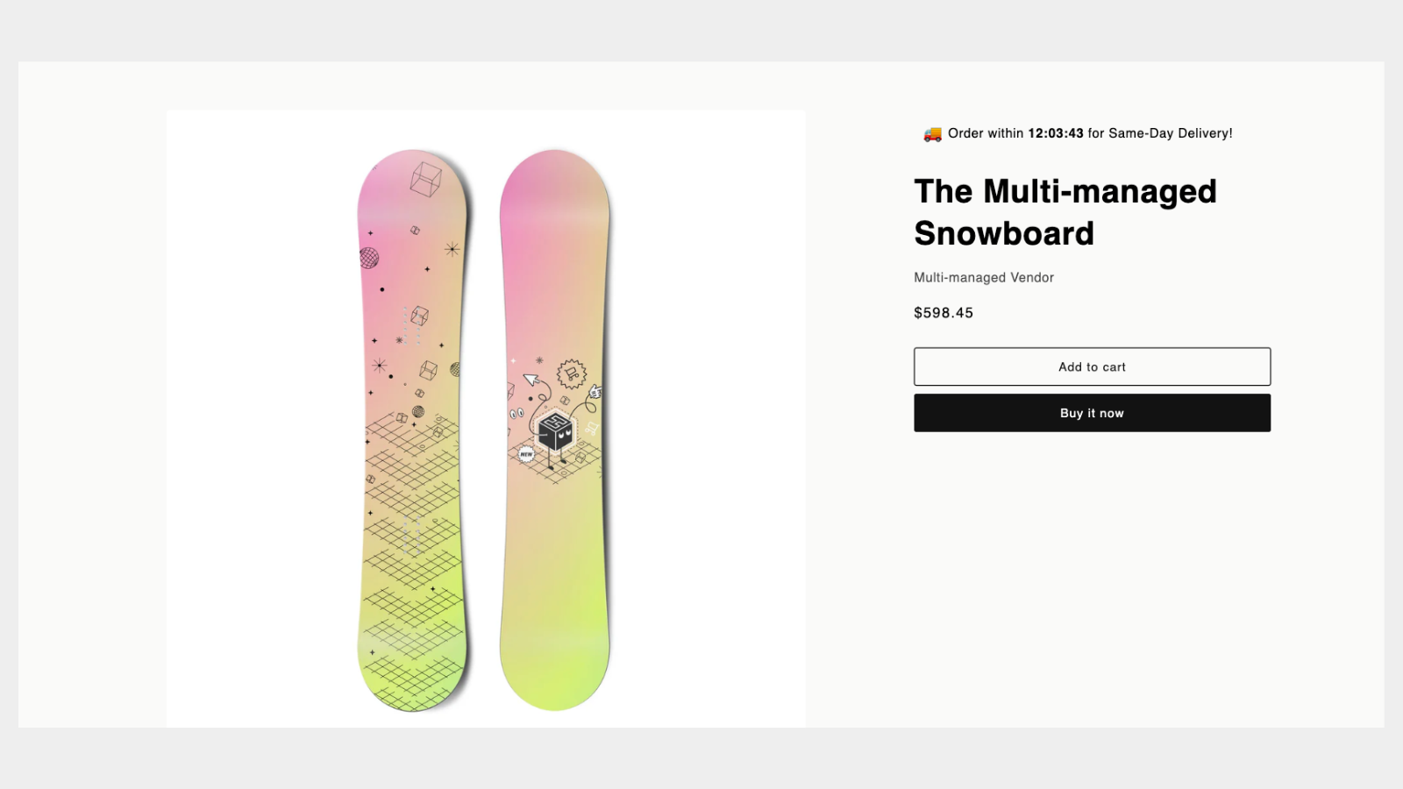The image size is (1403, 789).
Task: Click the shopping cart gear badge graphic
Action: [x=572, y=373]
